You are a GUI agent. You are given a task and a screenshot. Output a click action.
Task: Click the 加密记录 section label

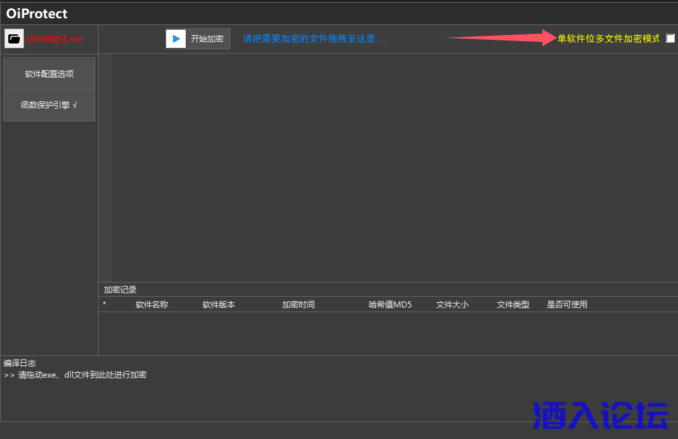tap(120, 290)
